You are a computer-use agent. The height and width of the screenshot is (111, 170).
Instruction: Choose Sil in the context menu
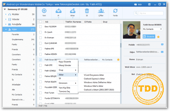pos(67,79)
